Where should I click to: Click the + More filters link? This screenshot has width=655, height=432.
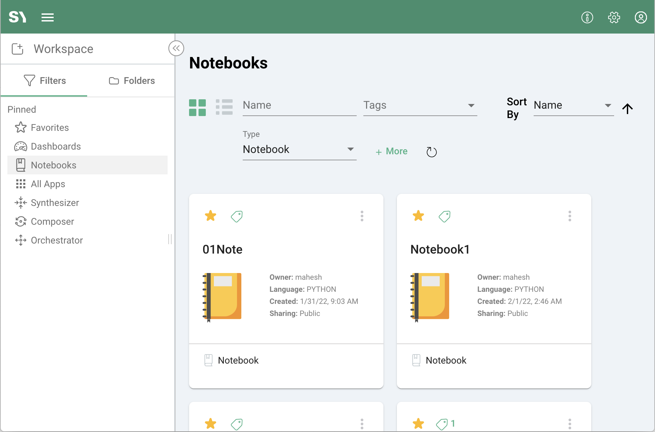391,152
